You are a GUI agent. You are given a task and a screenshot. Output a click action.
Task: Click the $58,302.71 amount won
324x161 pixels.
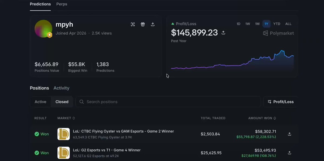266,131
